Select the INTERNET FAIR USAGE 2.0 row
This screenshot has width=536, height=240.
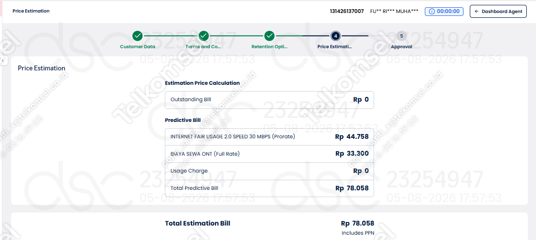click(269, 137)
